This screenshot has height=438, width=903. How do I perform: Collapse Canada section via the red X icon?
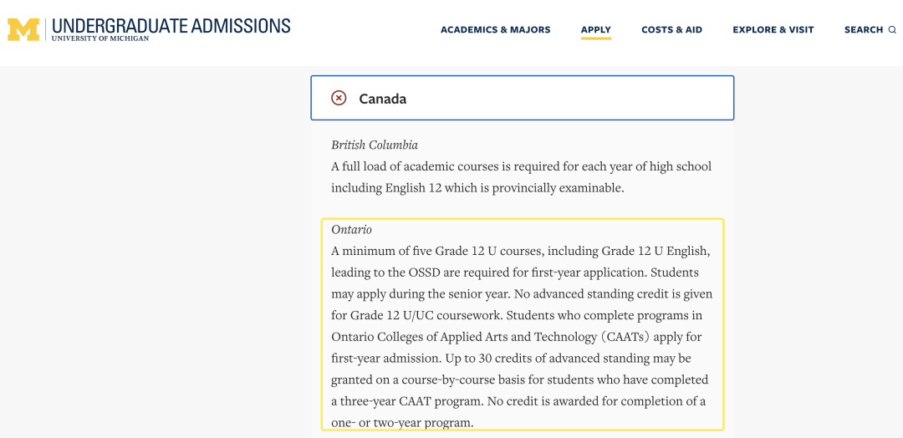(339, 98)
